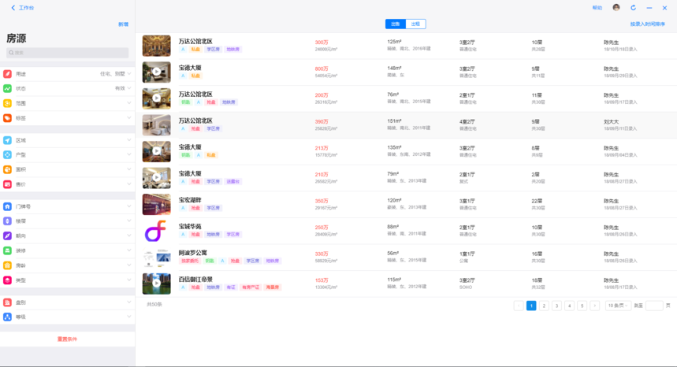Screen dimensions: 677x367
Task: Click the orange 标签 tag icon
Action: 7,117
